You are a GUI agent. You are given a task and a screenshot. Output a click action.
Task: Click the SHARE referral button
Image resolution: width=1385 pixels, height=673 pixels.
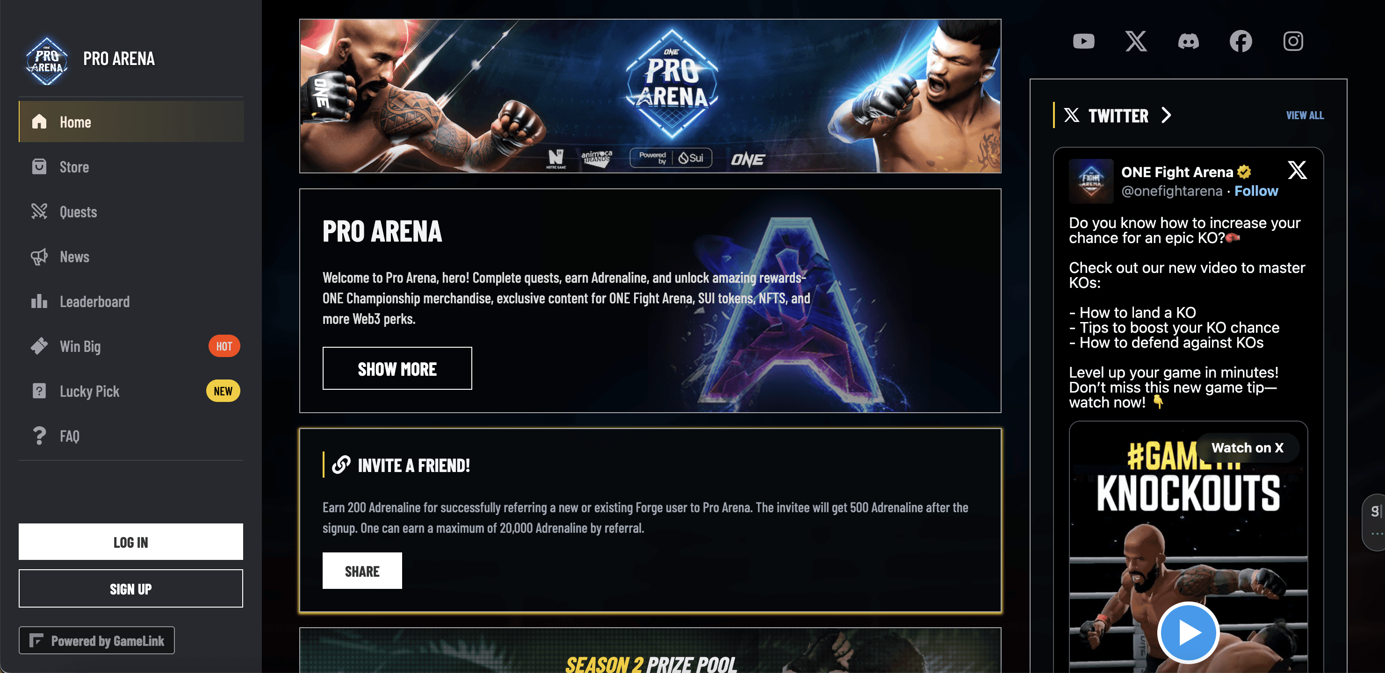362,571
